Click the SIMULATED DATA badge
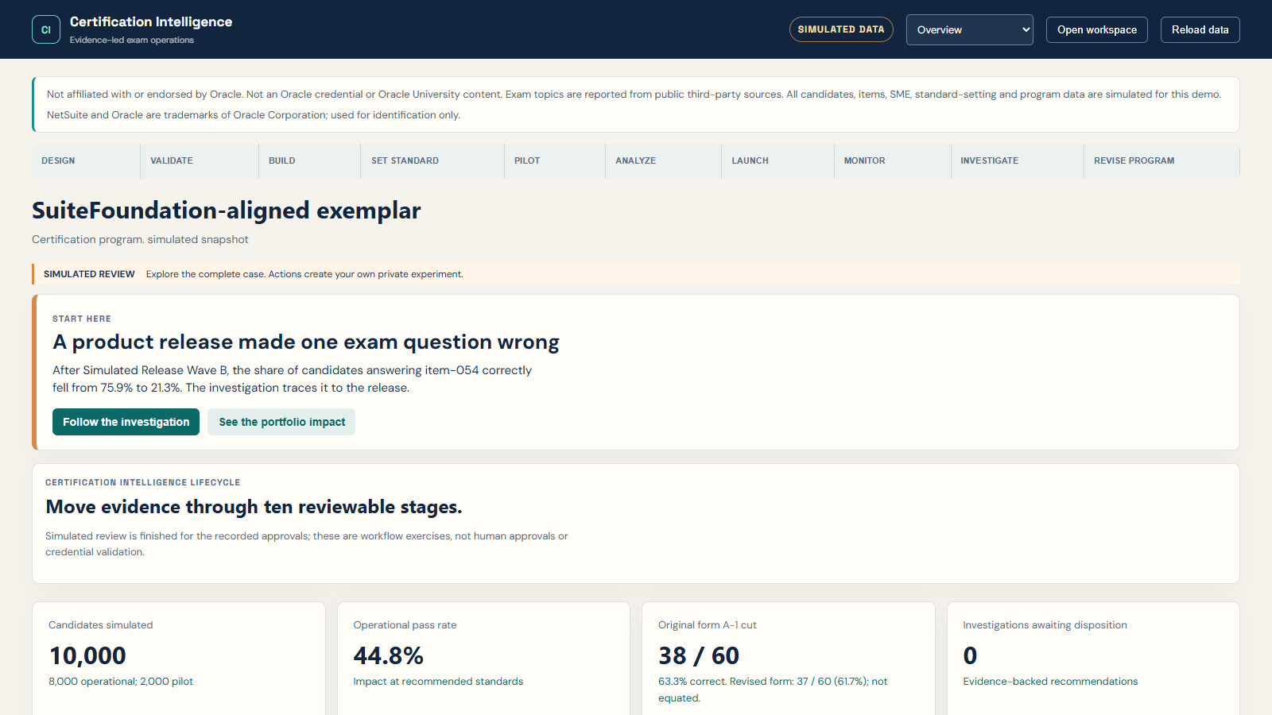The height and width of the screenshot is (715, 1272). [x=841, y=29]
